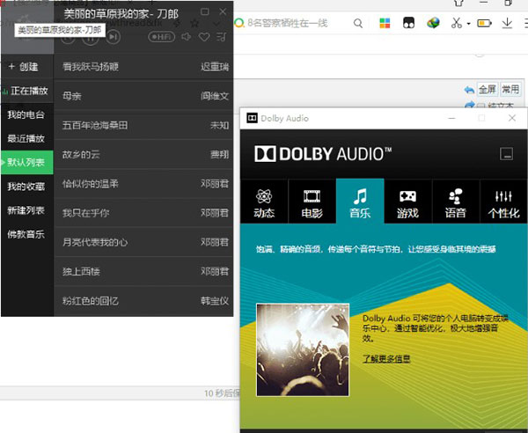
Task: Click the scissors screenshot tool
Action: click(x=456, y=23)
